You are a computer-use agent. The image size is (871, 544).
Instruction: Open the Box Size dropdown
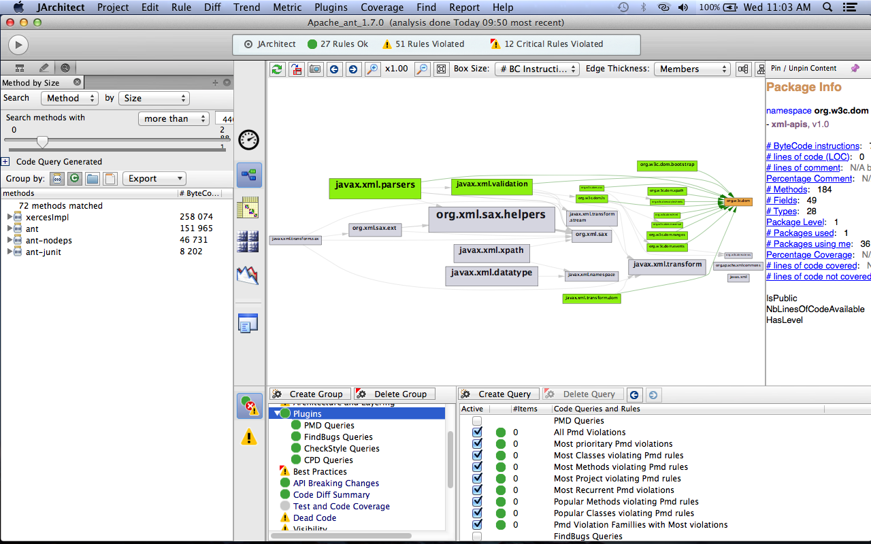(x=537, y=69)
